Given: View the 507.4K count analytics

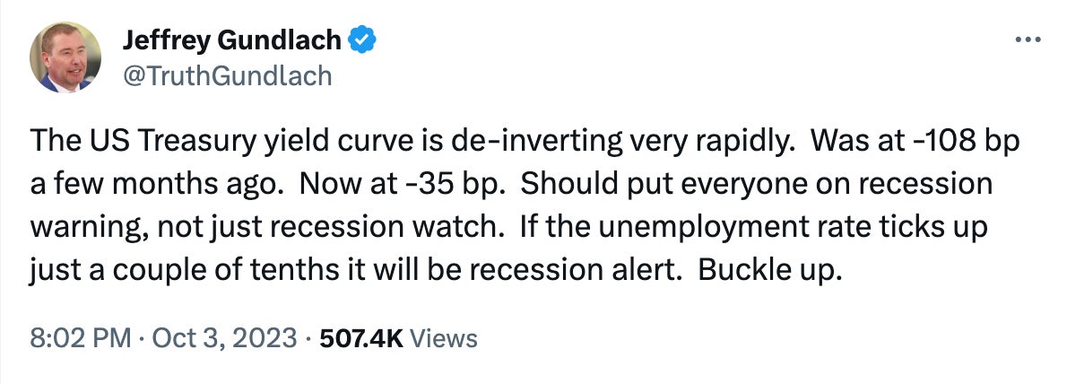Looking at the screenshot, I should [x=361, y=337].
